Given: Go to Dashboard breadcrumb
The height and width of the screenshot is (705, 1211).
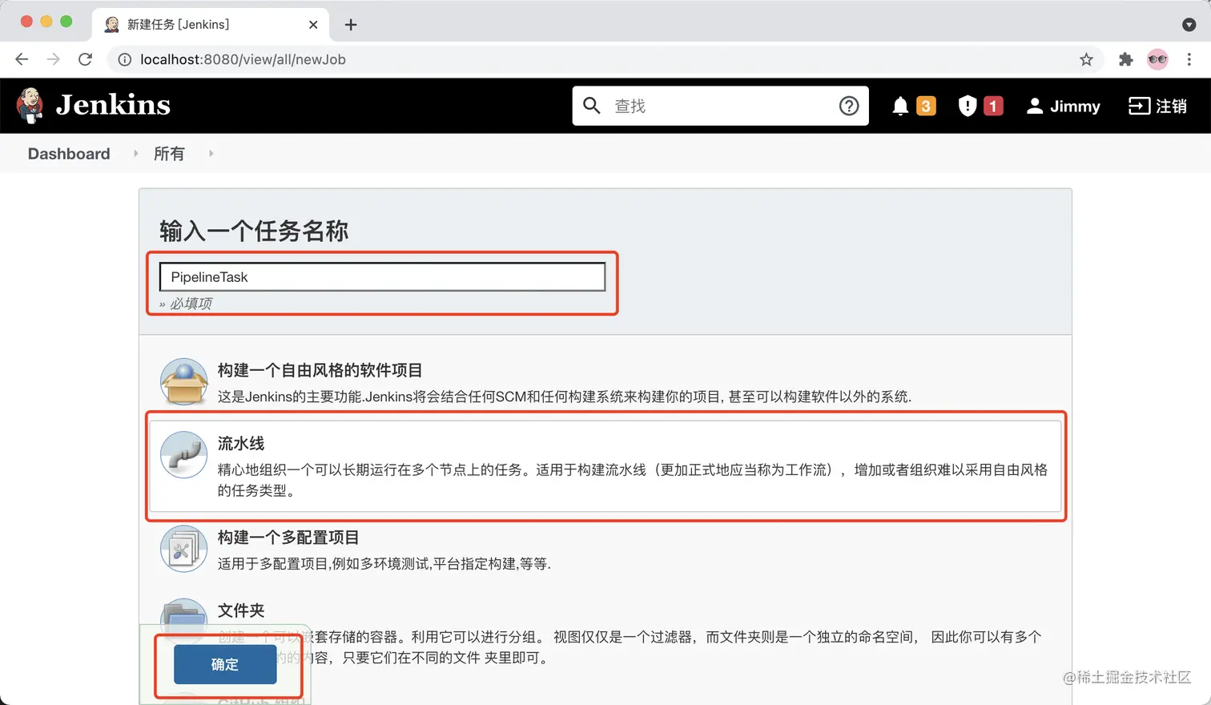Looking at the screenshot, I should click(x=69, y=153).
